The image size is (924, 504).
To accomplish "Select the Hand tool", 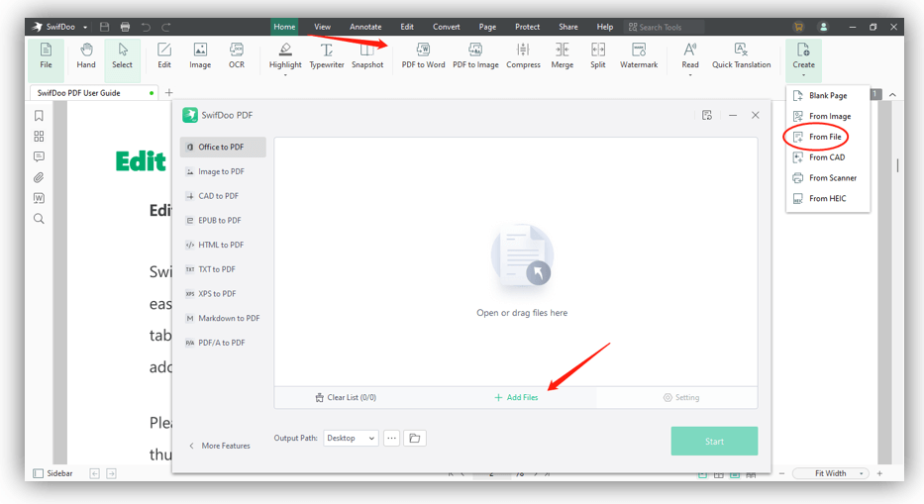I will pos(86,56).
